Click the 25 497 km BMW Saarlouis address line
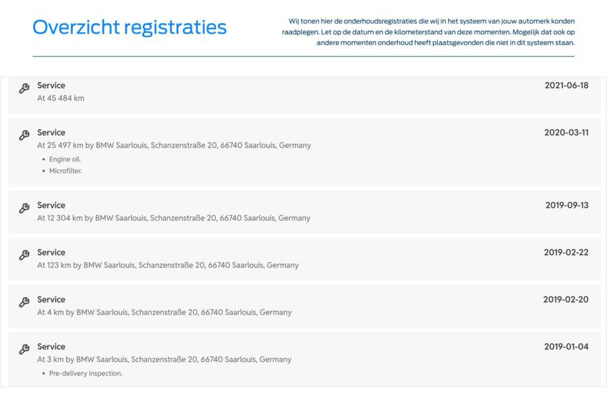The height and width of the screenshot is (404, 607). point(174,145)
